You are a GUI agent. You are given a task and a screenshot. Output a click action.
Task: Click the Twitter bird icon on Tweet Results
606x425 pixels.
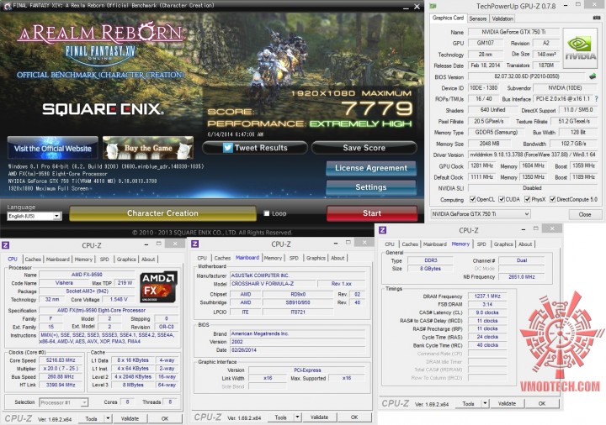coord(228,148)
